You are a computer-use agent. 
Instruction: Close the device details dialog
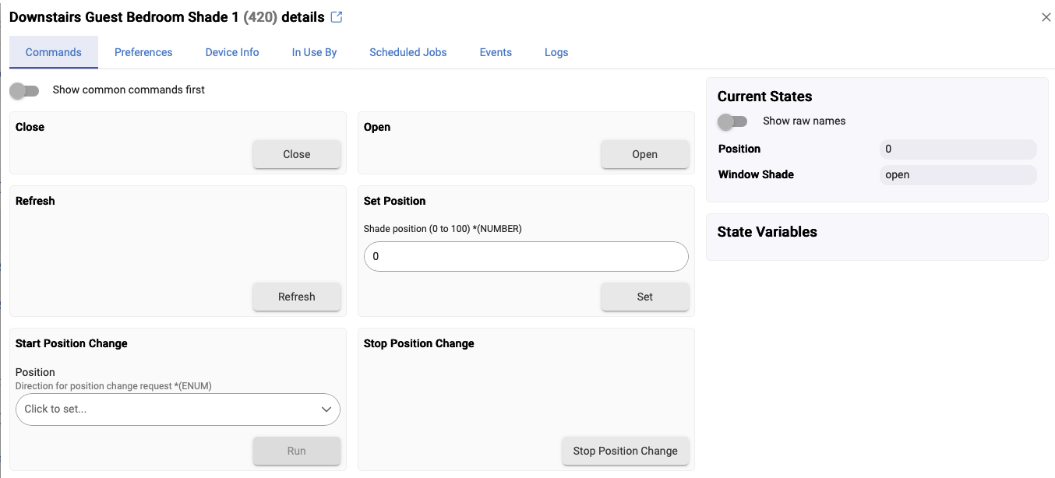pyautogui.click(x=1046, y=17)
